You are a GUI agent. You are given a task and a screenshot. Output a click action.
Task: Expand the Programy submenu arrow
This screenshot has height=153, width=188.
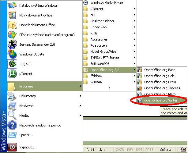tap(81, 86)
